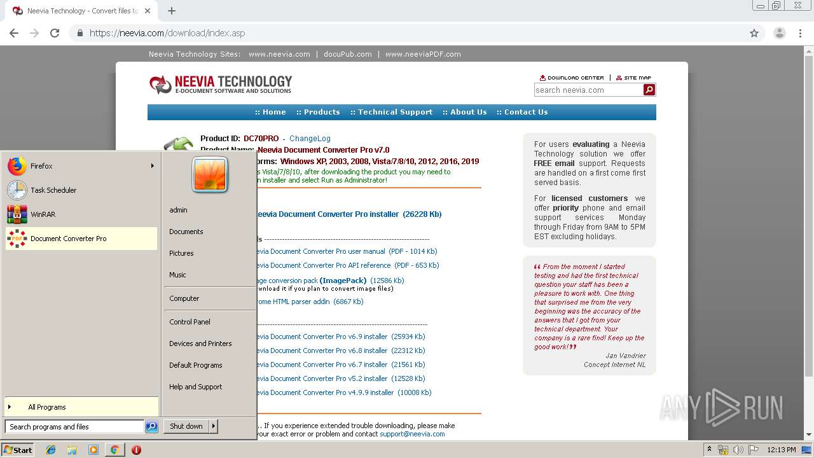
Task: Click the neevia search submit icon
Action: [649, 90]
